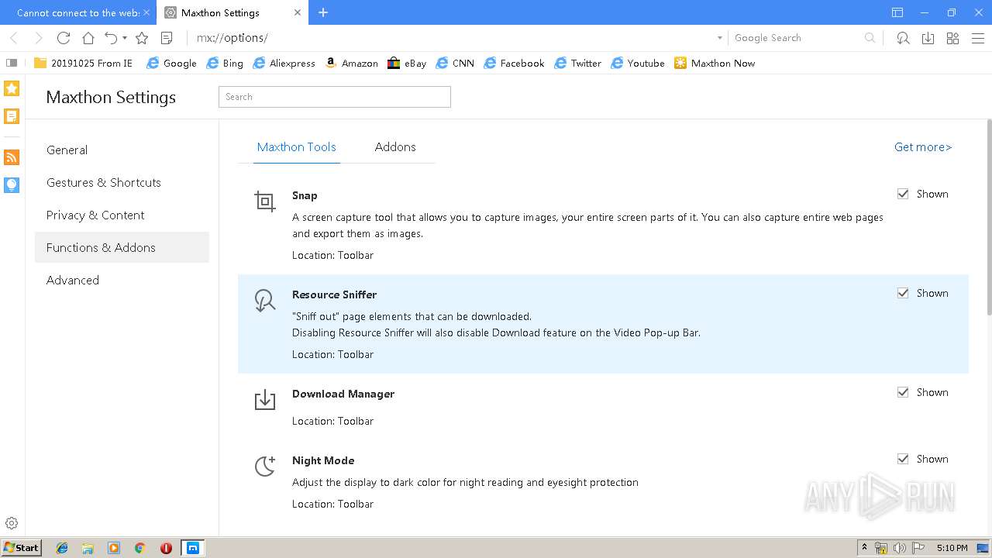992x558 pixels.
Task: Launch Google Chrome from taskbar
Action: tap(139, 548)
